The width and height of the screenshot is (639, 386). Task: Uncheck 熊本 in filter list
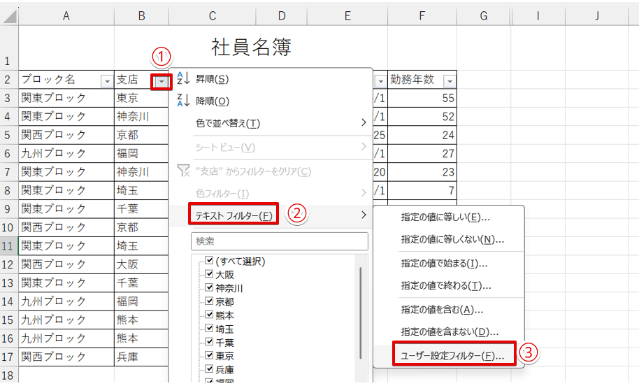click(209, 314)
